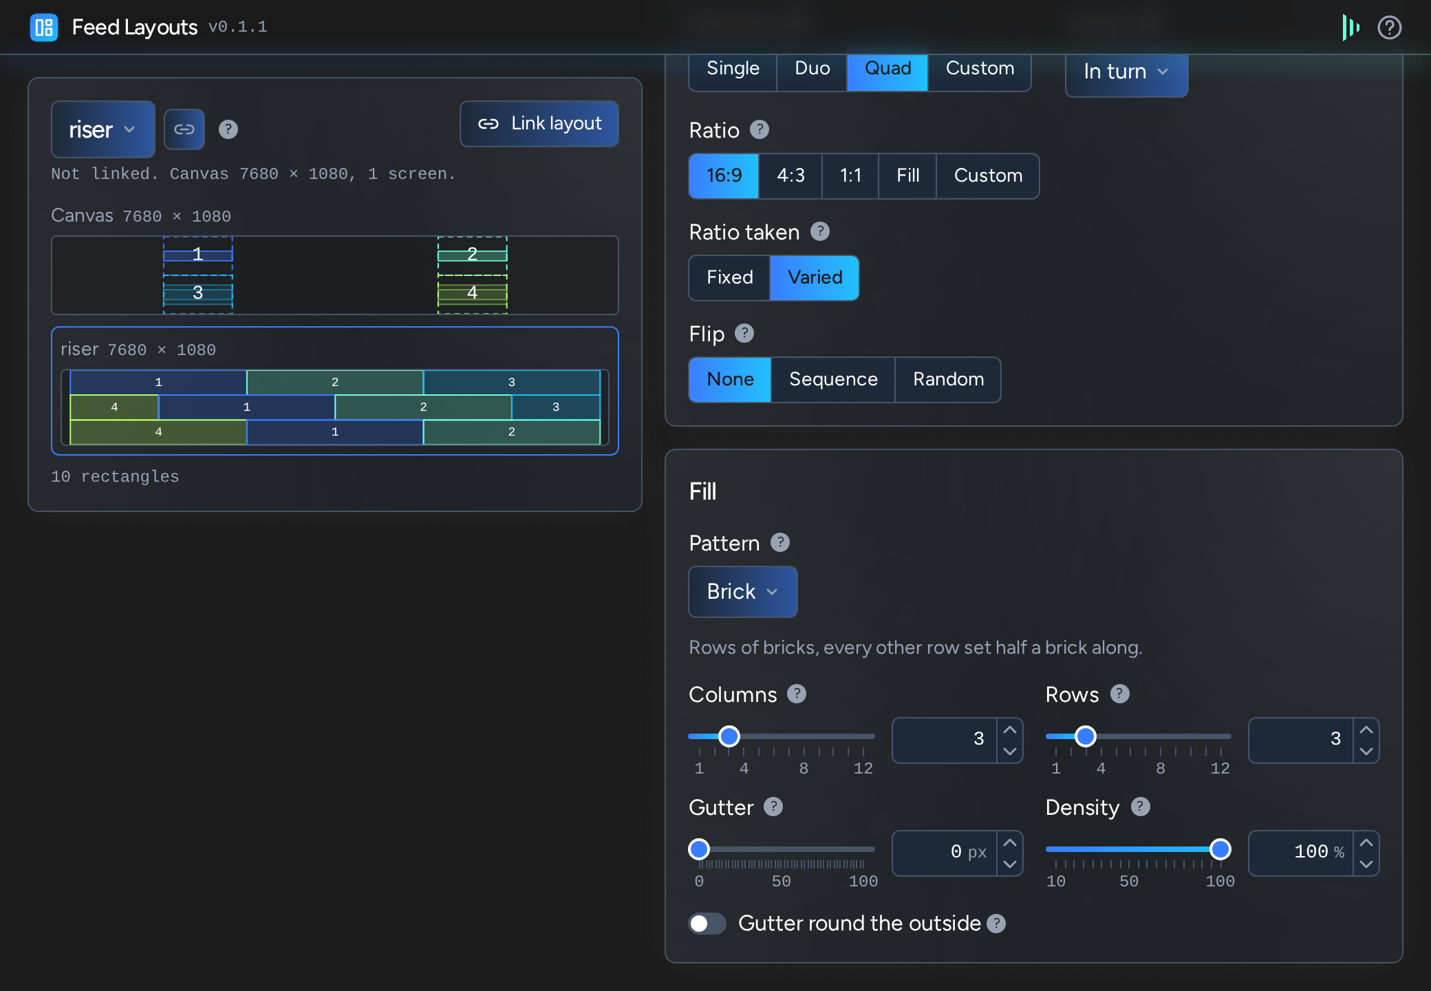Click the 'riser 7680 × 1080' label
The image size is (1431, 991).
click(x=138, y=350)
